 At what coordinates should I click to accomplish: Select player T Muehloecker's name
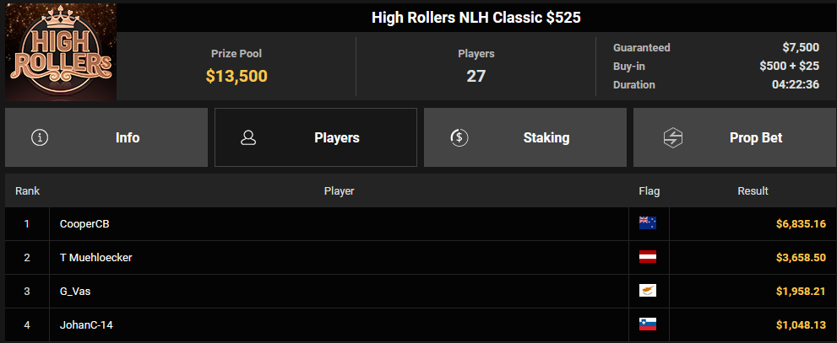[x=95, y=257]
